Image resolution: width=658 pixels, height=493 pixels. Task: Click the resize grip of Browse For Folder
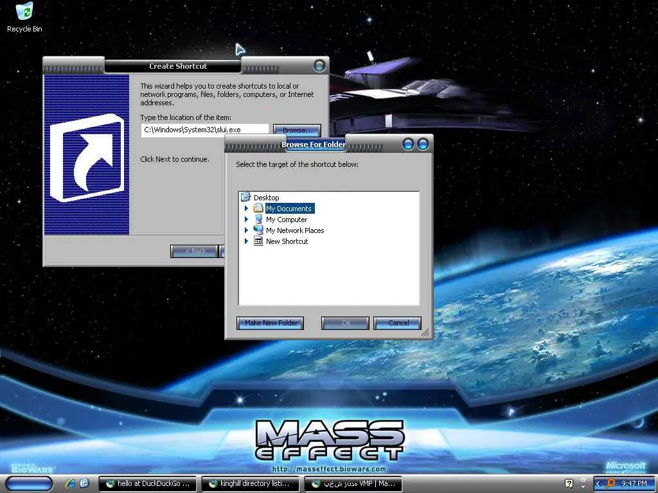(425, 333)
